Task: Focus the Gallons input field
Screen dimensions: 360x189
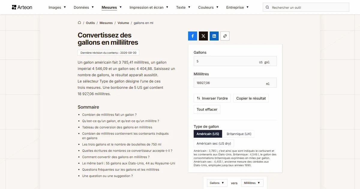Action: pos(235,61)
